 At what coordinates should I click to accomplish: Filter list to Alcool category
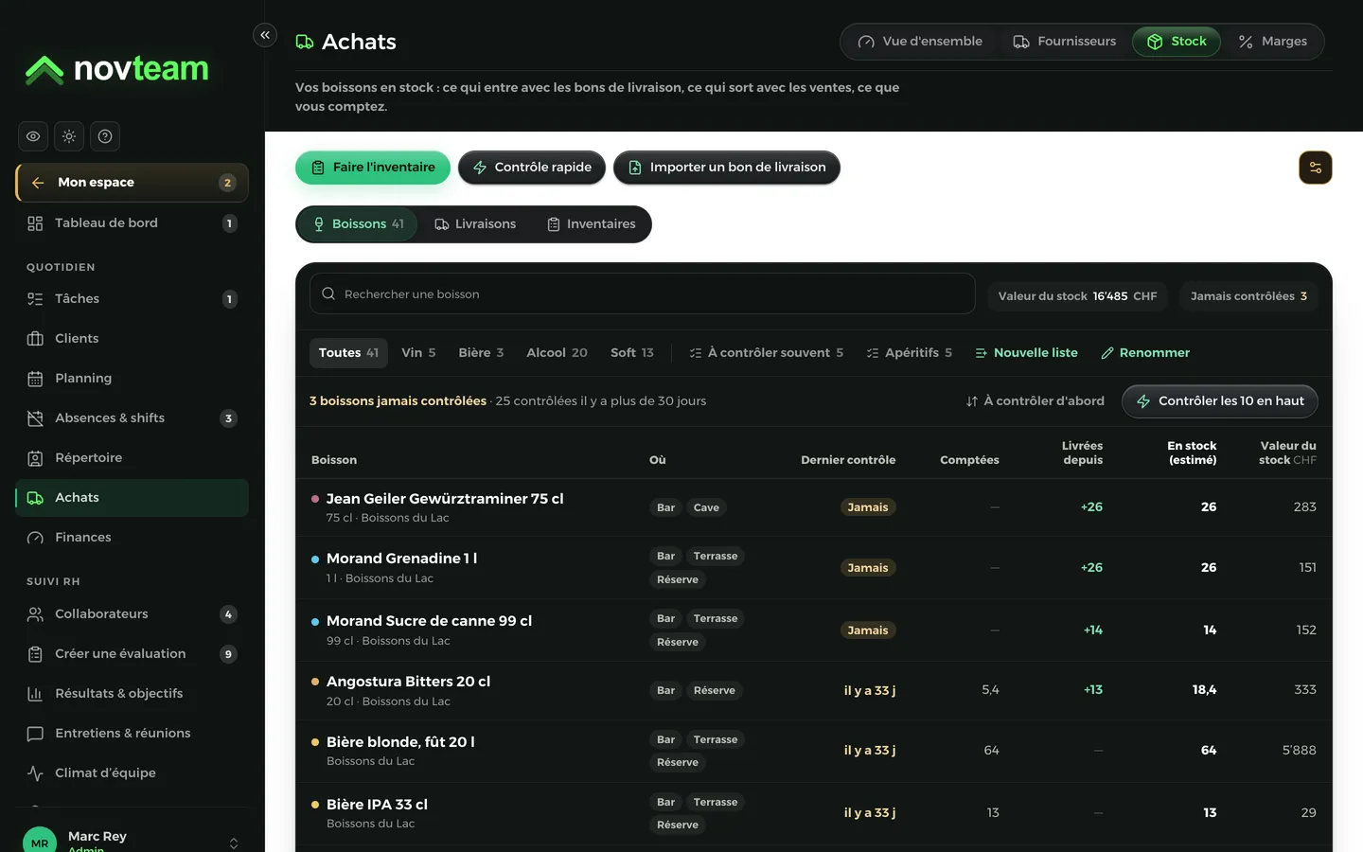[x=557, y=353]
